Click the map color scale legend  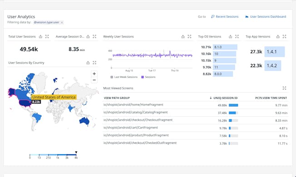pos(53,156)
